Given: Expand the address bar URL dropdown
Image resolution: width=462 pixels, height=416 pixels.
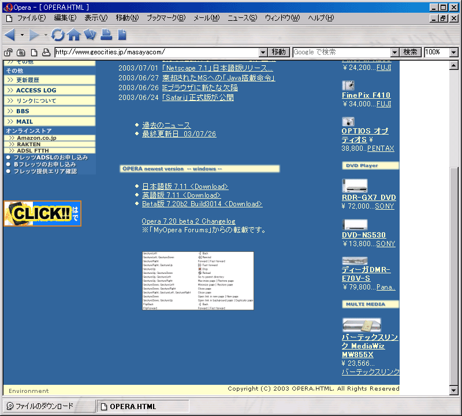Looking at the screenshot, I should [x=263, y=53].
